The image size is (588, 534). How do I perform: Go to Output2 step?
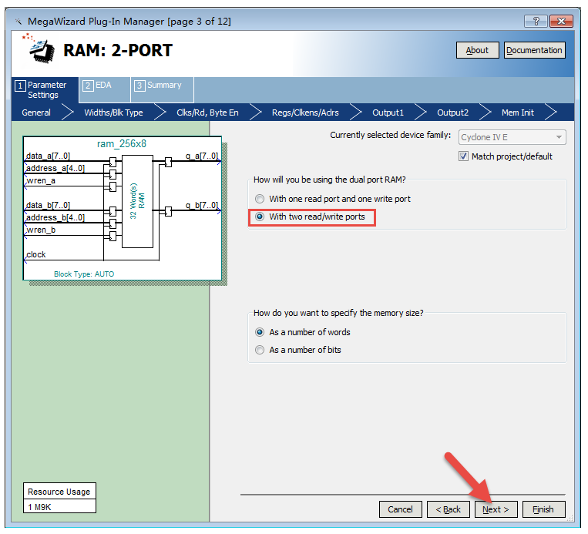pos(452,113)
